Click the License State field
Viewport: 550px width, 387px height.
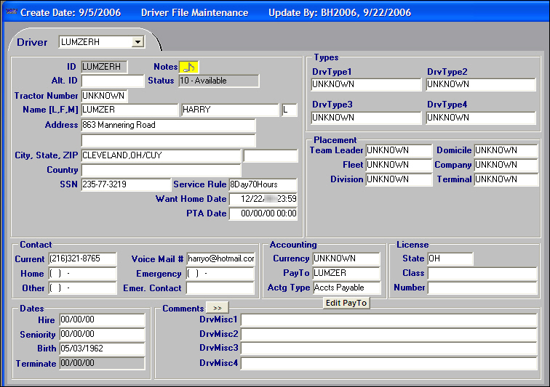click(450, 258)
